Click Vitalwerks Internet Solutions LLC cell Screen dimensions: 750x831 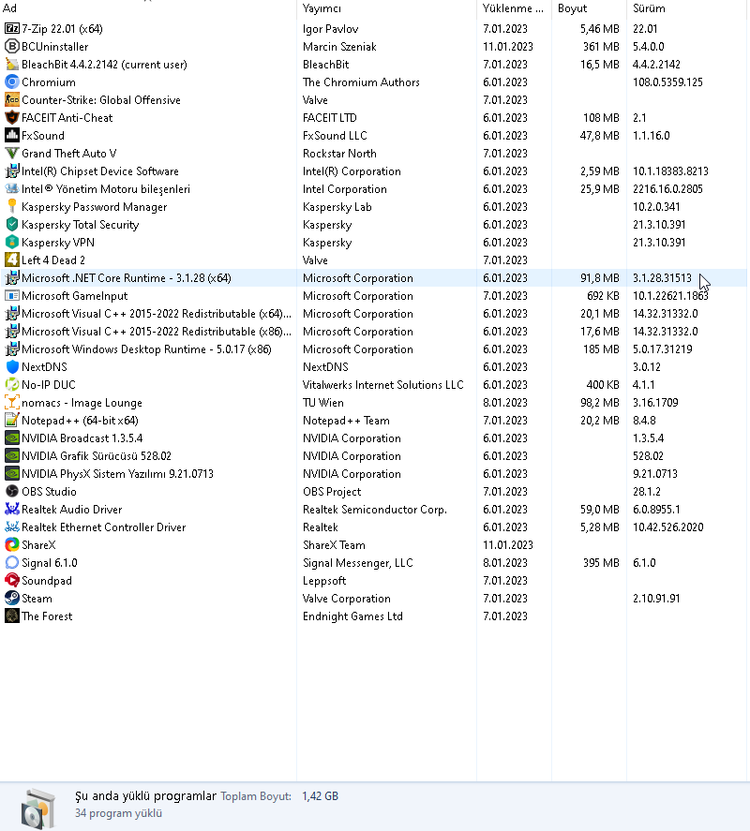382,384
